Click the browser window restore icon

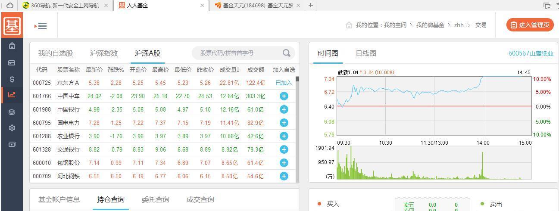point(547,5)
